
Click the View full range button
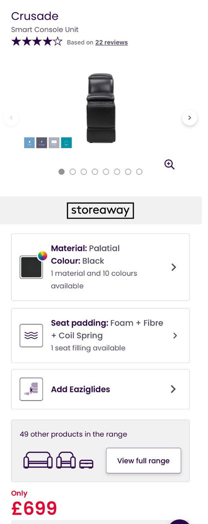click(143, 460)
